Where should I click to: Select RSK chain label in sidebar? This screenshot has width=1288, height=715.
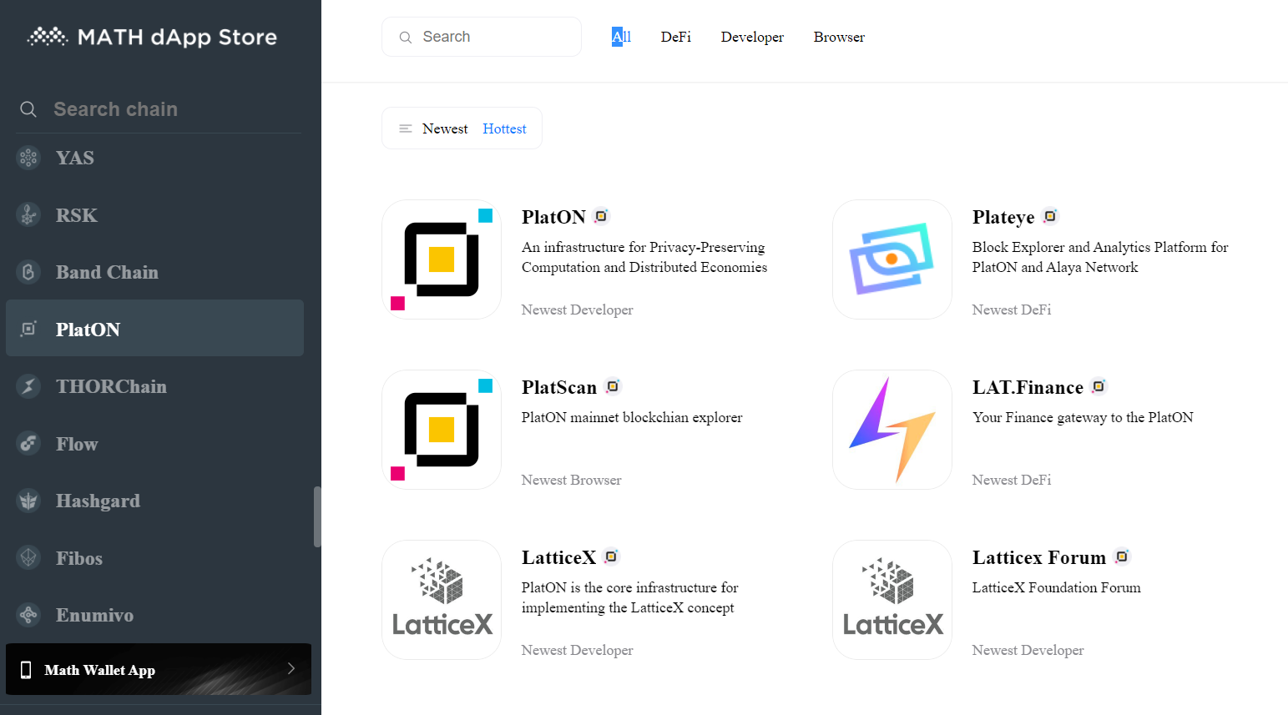pyautogui.click(x=77, y=215)
